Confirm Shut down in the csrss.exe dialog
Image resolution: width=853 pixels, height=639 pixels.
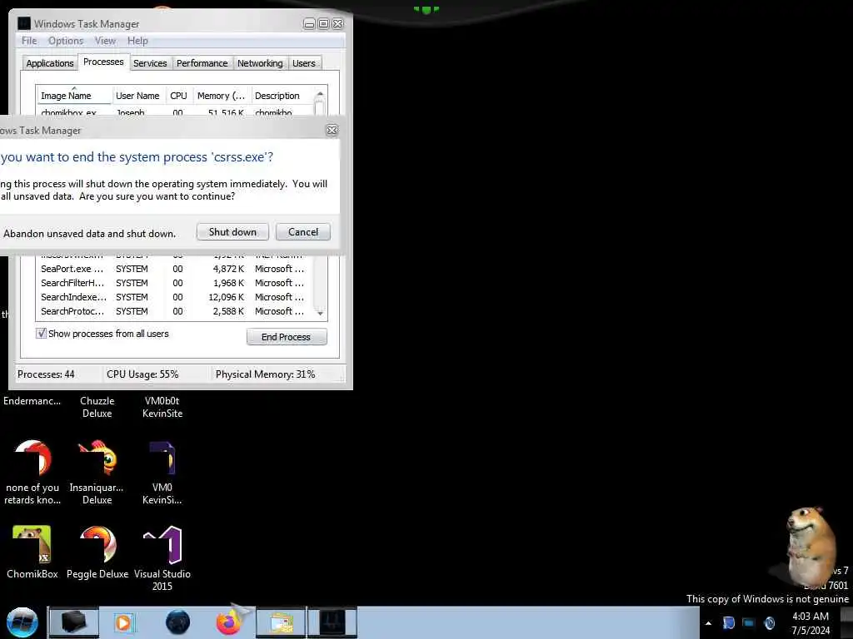coord(232,232)
